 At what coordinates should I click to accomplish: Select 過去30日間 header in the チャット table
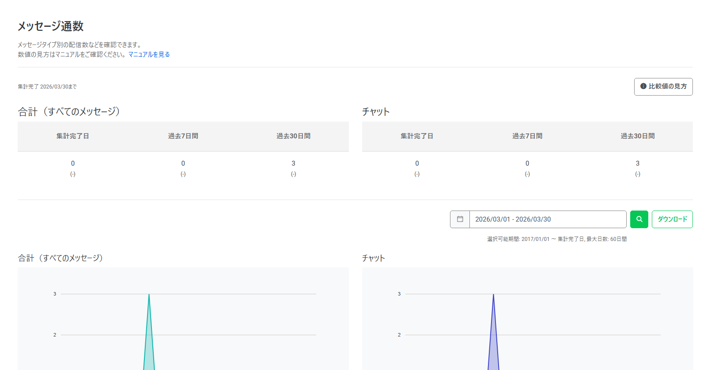(x=637, y=136)
